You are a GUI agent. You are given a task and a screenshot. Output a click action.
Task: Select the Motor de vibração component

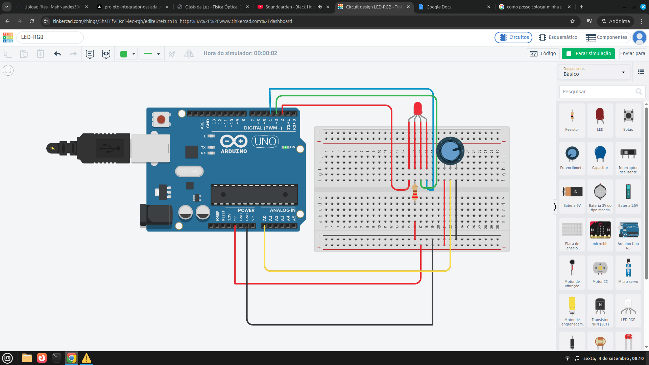572,272
